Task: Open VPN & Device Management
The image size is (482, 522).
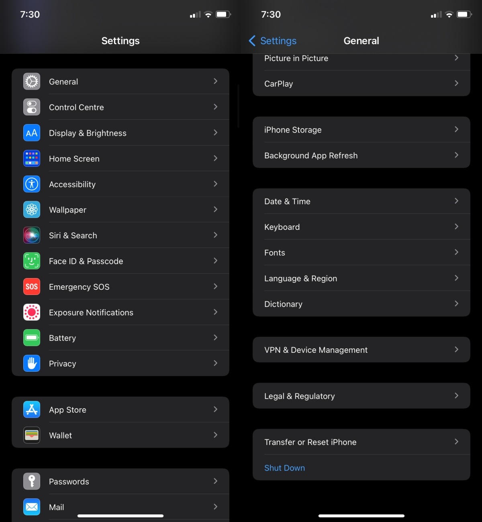Action: point(361,350)
